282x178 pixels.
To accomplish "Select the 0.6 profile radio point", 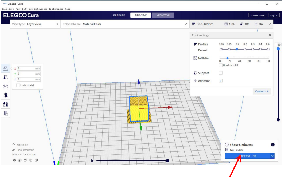I will (268, 49).
